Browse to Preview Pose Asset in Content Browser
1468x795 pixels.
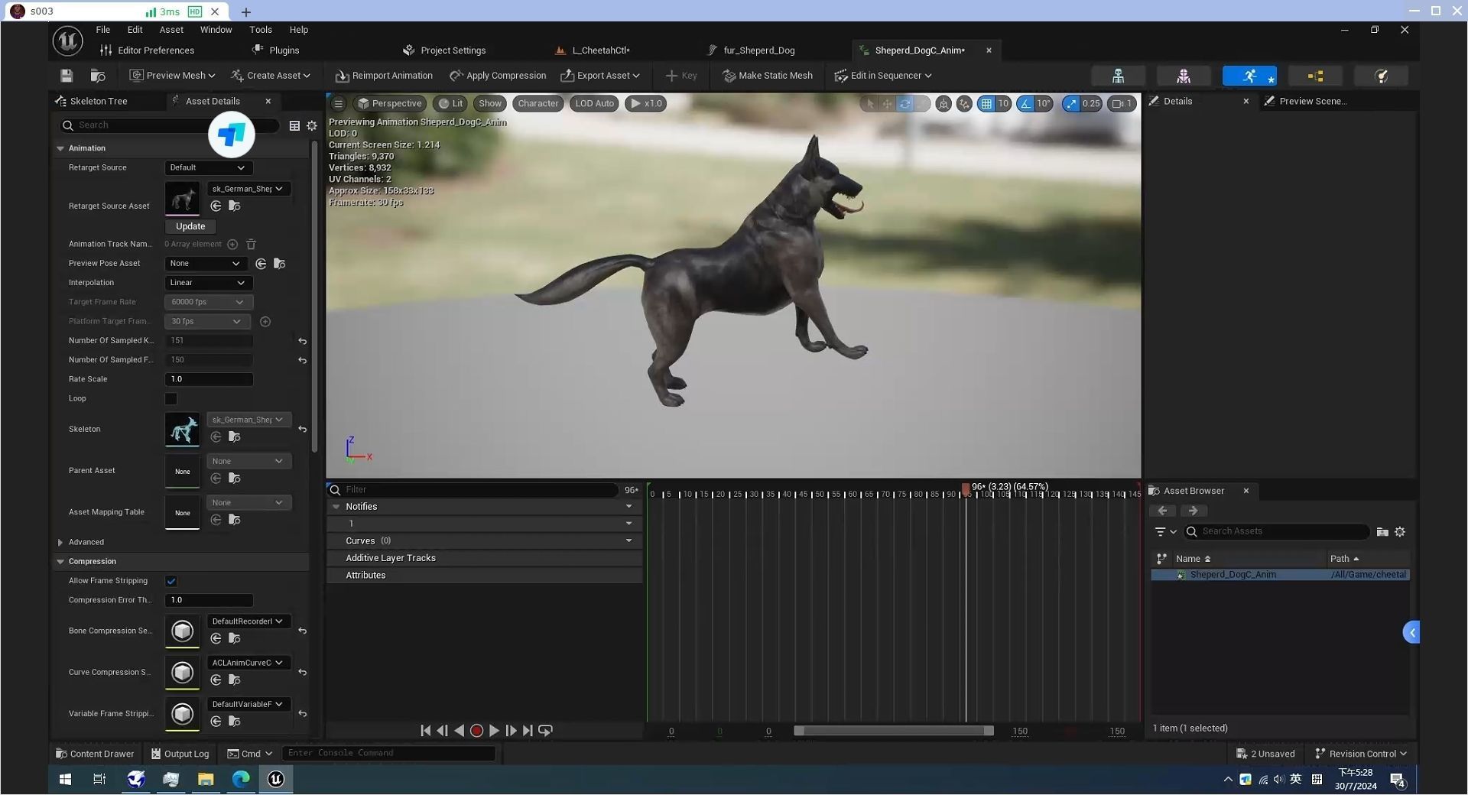point(280,264)
